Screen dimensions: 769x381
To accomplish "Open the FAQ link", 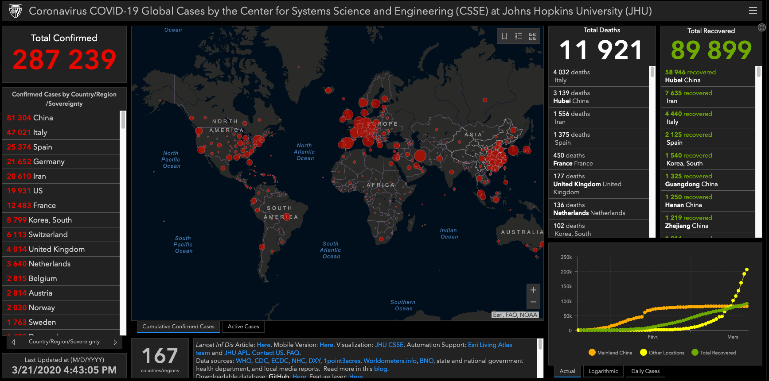I will tap(293, 353).
